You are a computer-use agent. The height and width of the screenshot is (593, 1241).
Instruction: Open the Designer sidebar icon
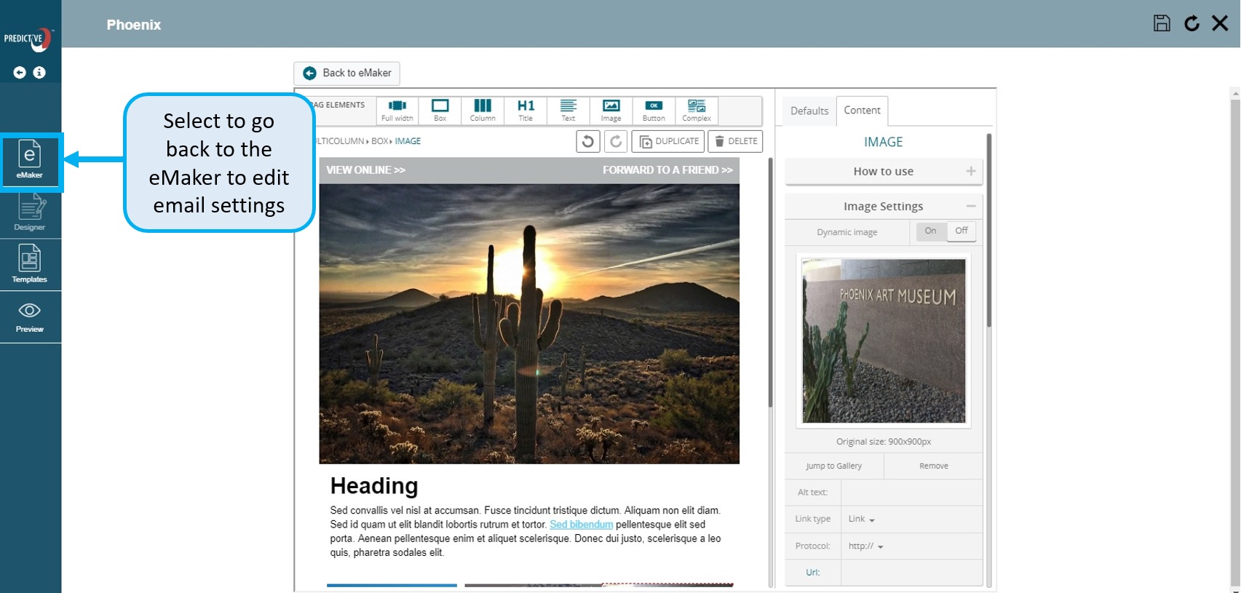pyautogui.click(x=30, y=212)
